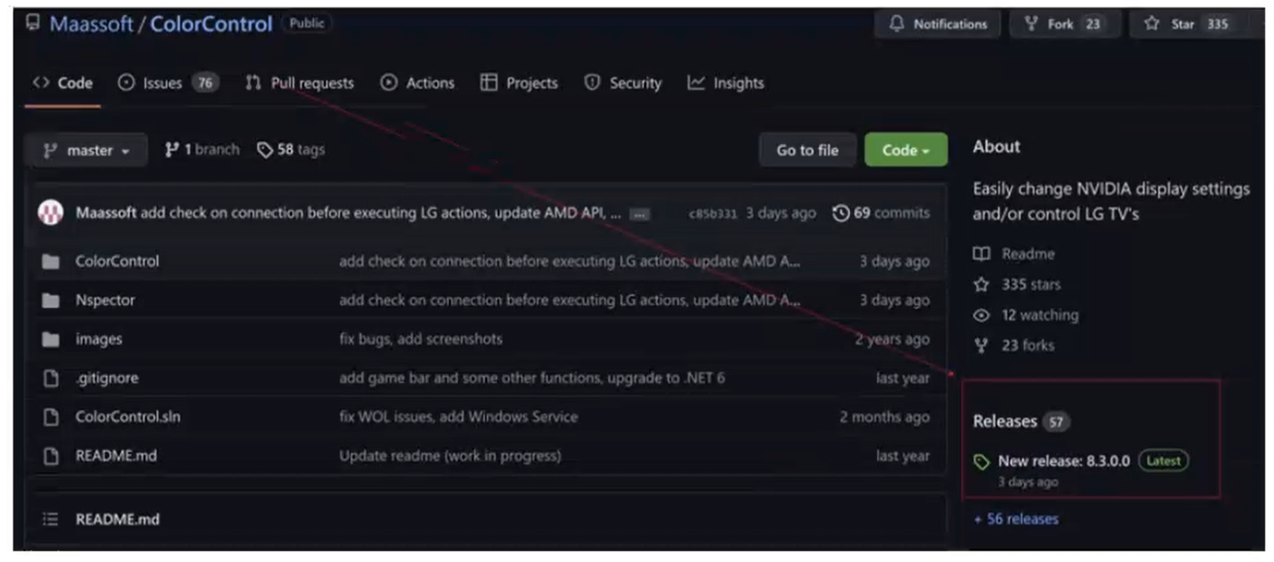This screenshot has height=562, width=1274.
Task: Click the commits history clock icon
Action: (x=841, y=213)
